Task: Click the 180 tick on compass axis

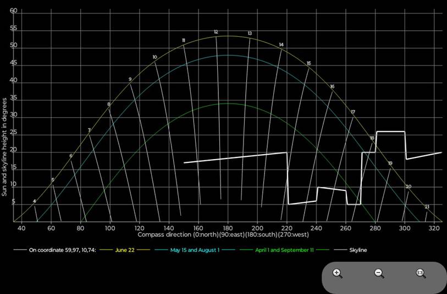Action: tap(228, 228)
